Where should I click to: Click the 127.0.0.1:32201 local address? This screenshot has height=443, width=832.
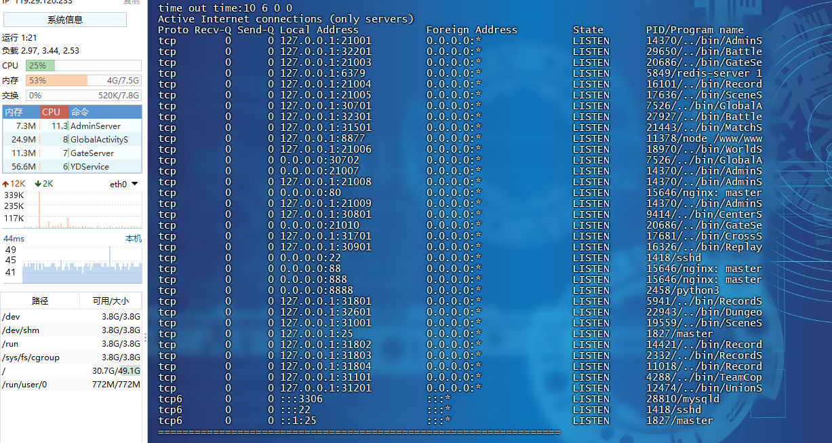325,52
